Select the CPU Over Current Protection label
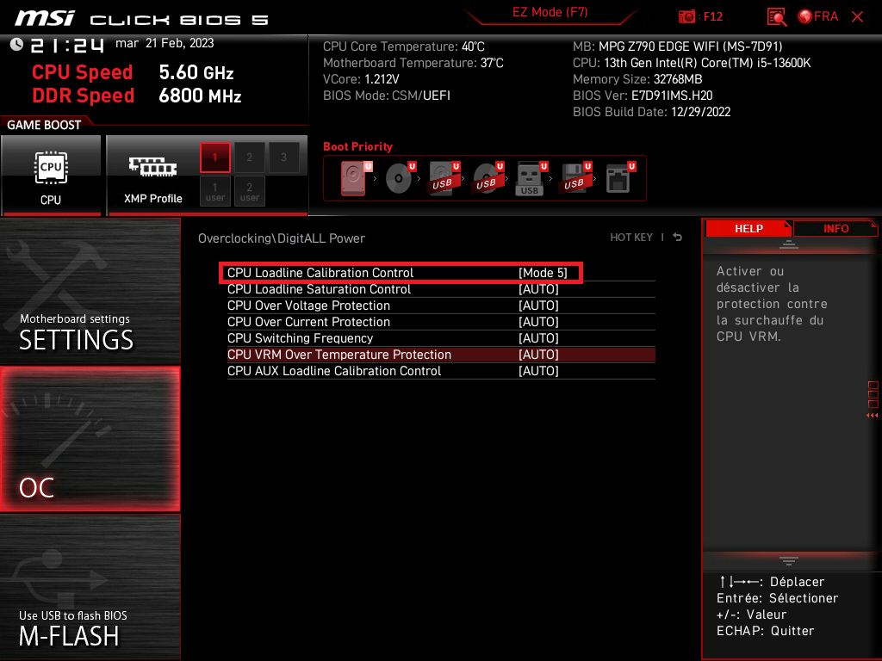Image resolution: width=882 pixels, height=661 pixels. (308, 322)
